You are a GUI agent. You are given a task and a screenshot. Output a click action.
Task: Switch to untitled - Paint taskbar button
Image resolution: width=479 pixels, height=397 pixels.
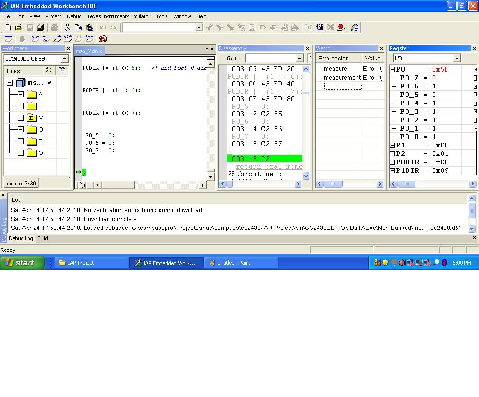(x=241, y=263)
